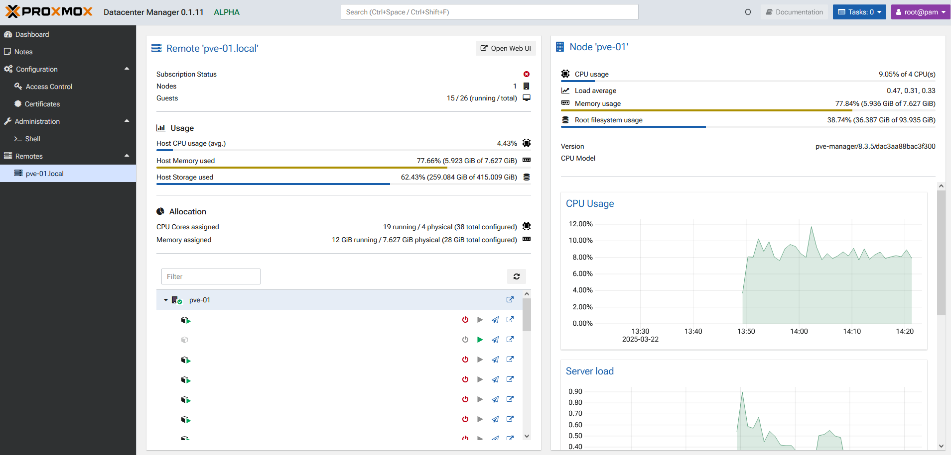Click the Guests monitor icon

pos(527,98)
